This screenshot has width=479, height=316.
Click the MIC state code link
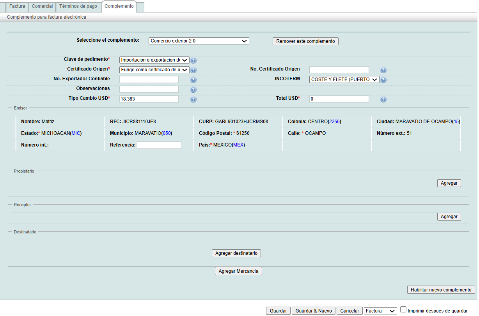pos(76,133)
